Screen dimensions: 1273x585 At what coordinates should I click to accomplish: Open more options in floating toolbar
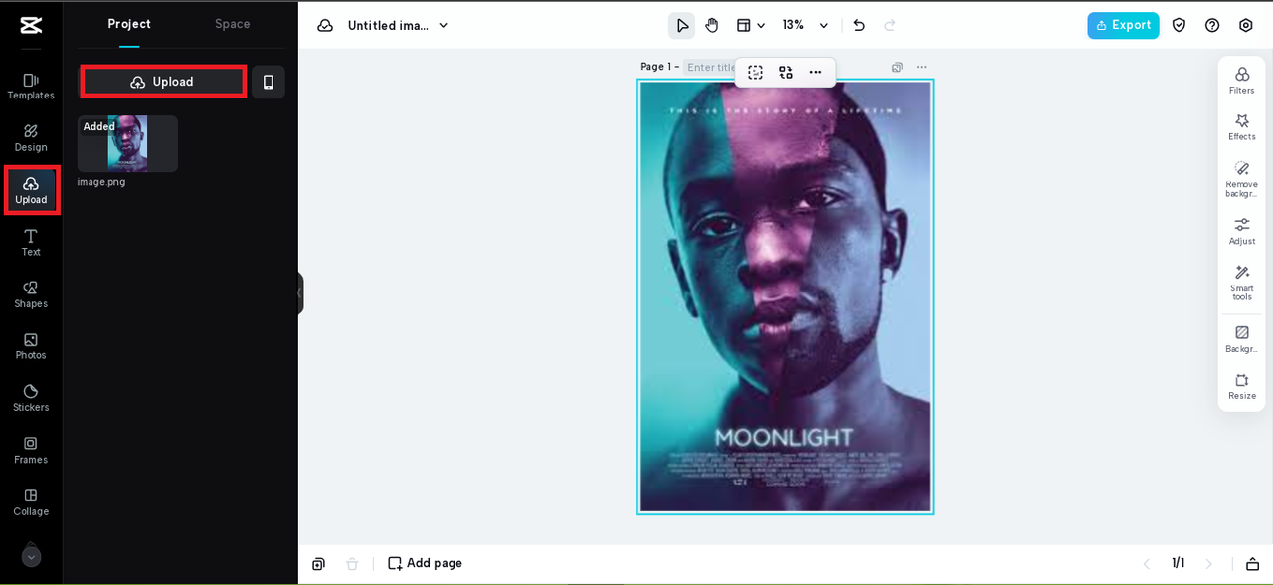click(x=816, y=72)
